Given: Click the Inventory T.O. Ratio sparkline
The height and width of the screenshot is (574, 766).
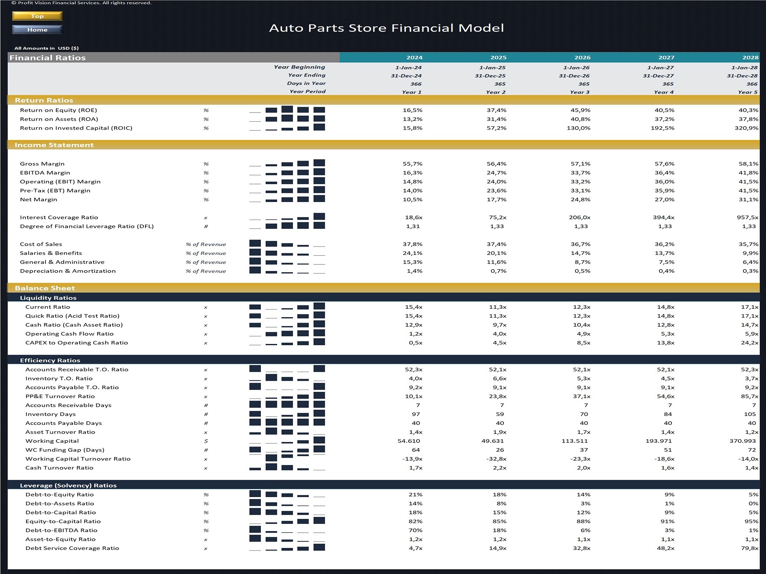Looking at the screenshot, I should (x=287, y=378).
